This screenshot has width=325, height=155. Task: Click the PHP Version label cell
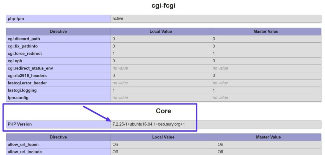(x=20, y=124)
